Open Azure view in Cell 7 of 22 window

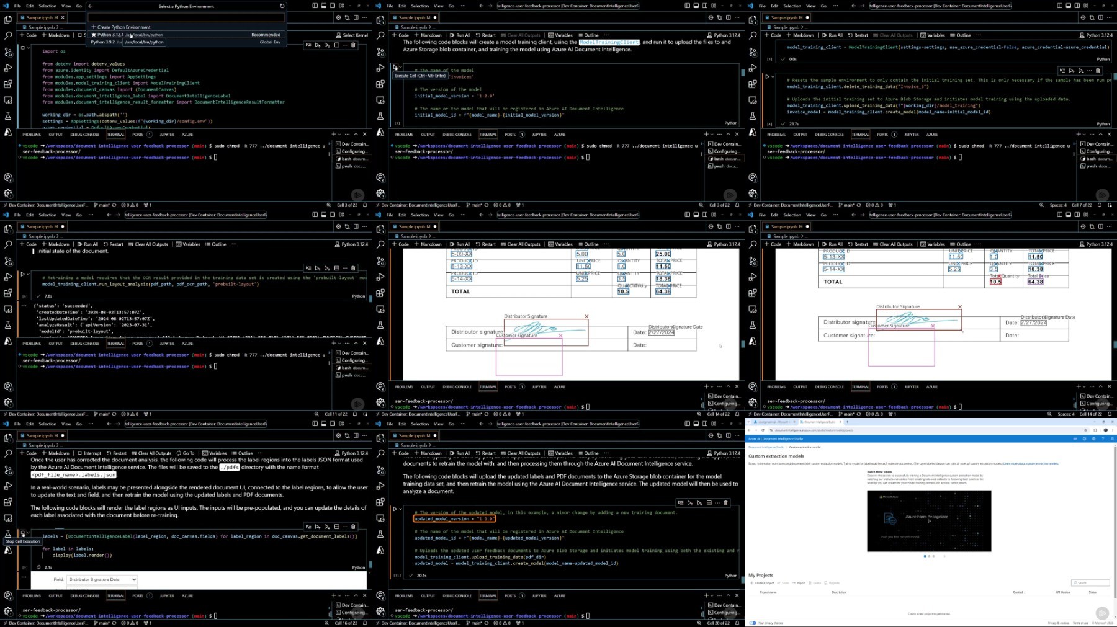click(x=753, y=132)
